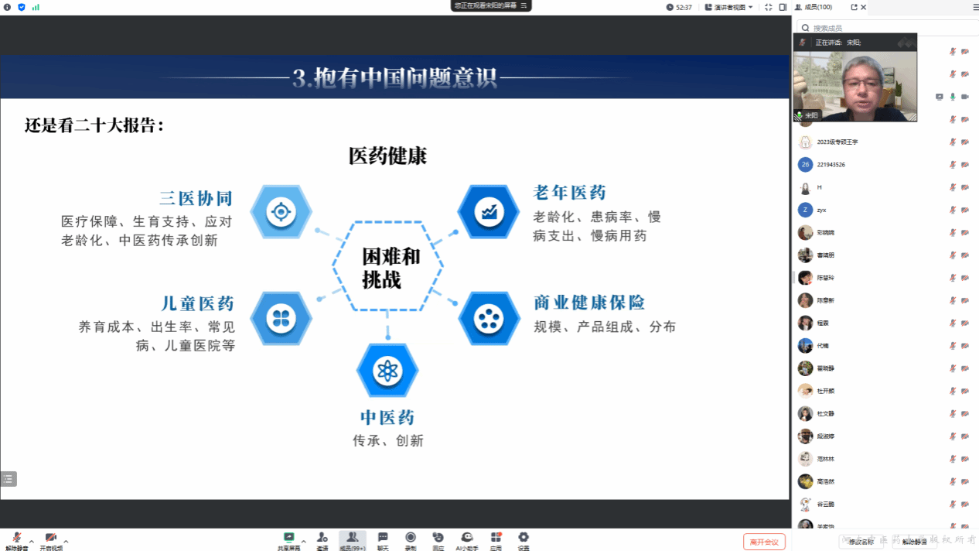Expand the arrow beside 解除静音
The height and width of the screenshot is (551, 979).
[31, 541]
